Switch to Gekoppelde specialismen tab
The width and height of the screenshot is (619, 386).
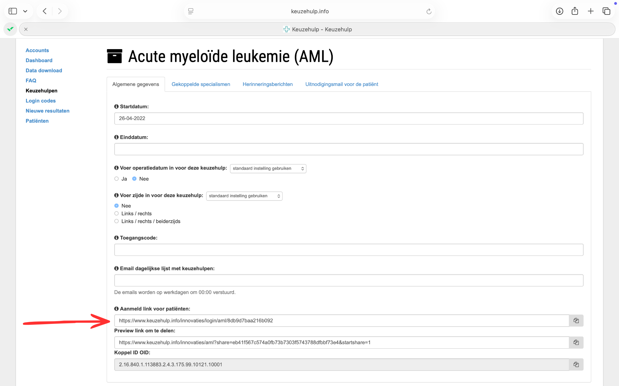[201, 84]
